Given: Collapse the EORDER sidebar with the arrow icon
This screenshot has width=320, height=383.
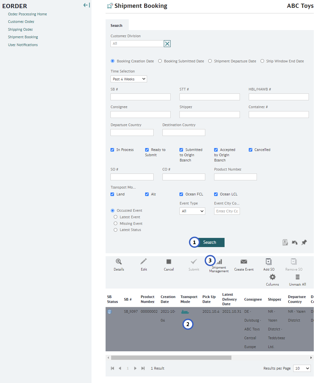Looking at the screenshot, I should (x=87, y=5).
